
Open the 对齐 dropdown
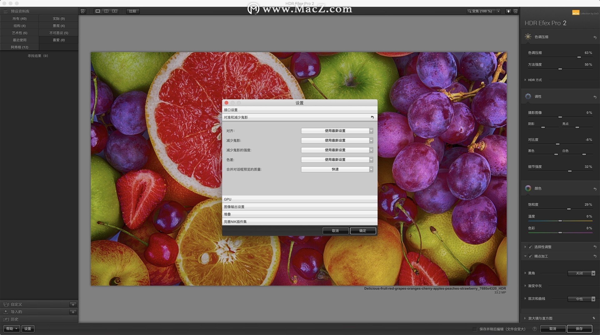click(337, 131)
